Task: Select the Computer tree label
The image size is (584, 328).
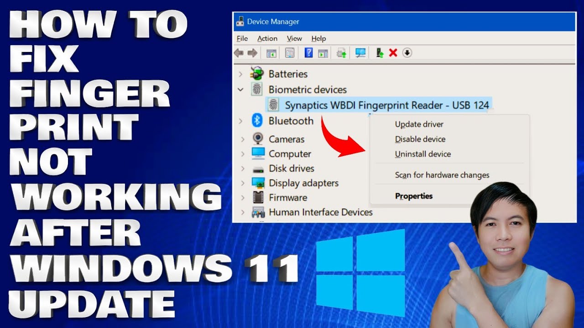Action: click(290, 154)
